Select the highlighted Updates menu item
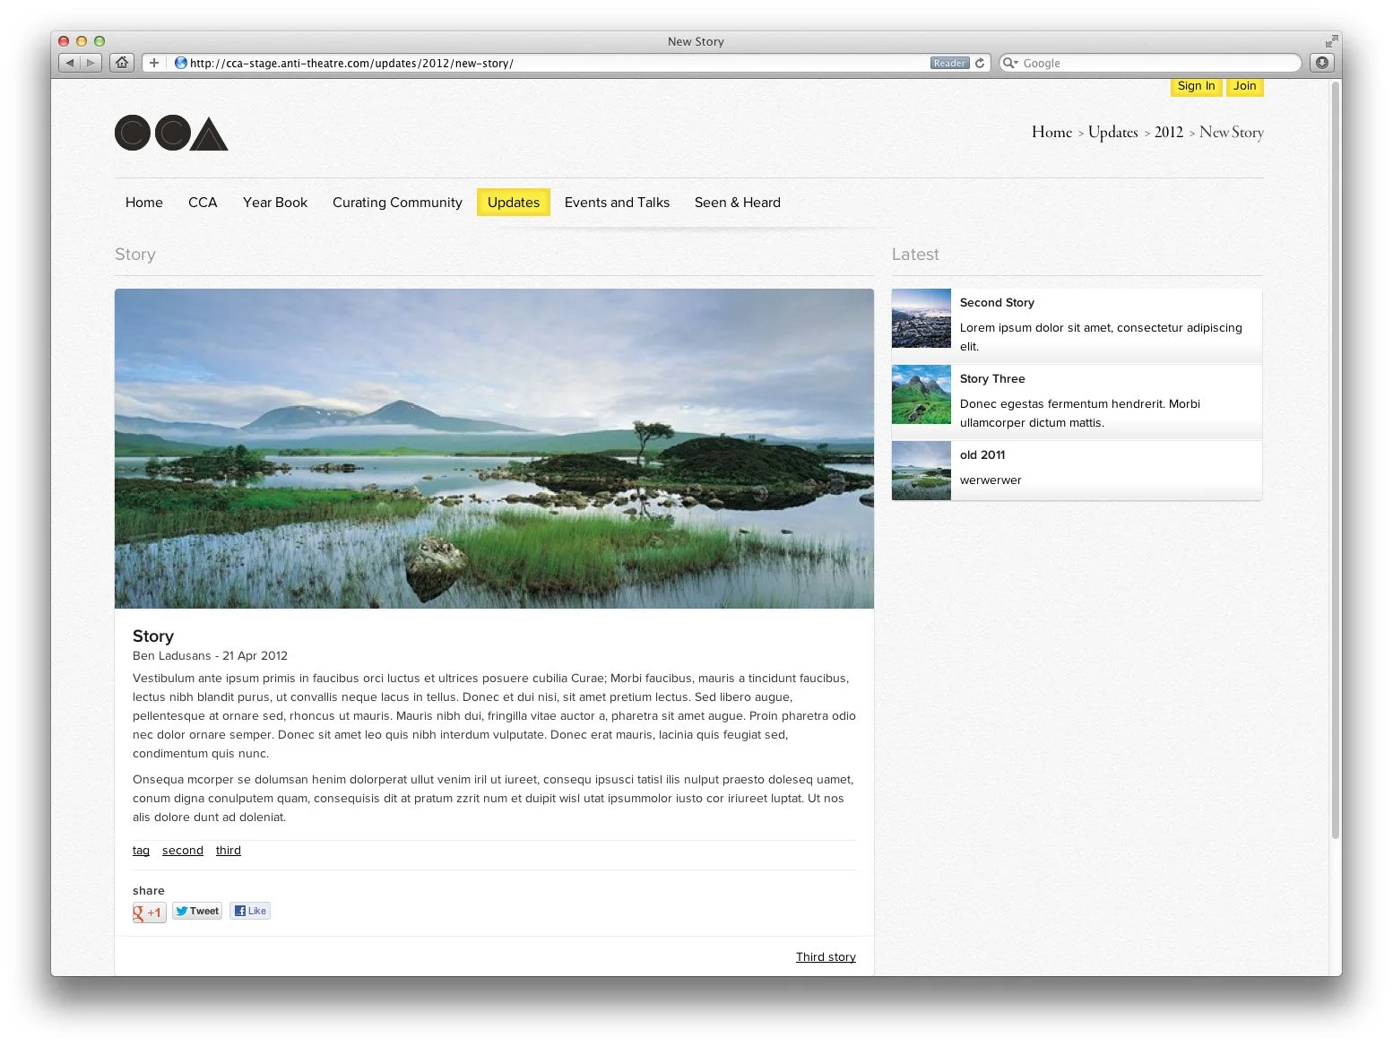Screen dimensions: 1393x1038 pos(514,203)
